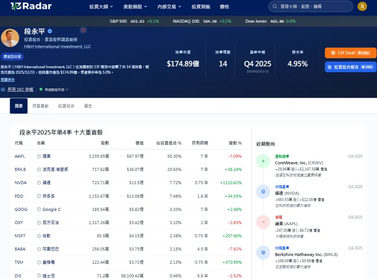The height and width of the screenshot is (279, 377).
Task: Click the clock icon beside 輝達
Action: point(39,183)
